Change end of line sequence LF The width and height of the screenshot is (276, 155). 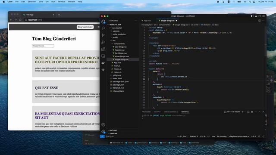coord(208,136)
